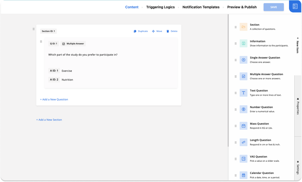Switch to Notification Templates tab

tap(201, 7)
